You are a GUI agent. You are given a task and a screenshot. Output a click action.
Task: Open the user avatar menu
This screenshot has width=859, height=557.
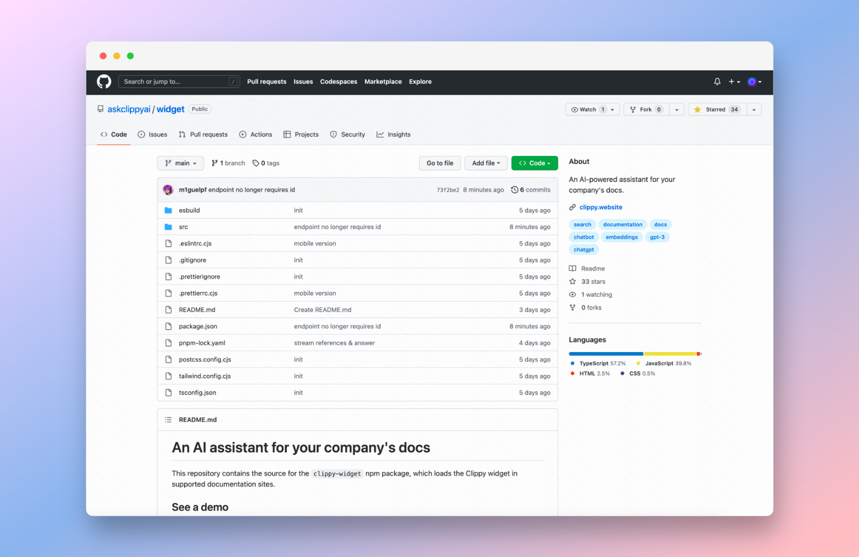(754, 82)
